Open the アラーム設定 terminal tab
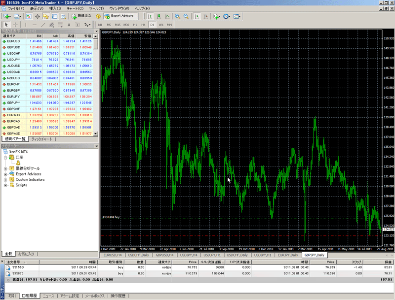The height and width of the screenshot is (300, 395). click(70, 296)
